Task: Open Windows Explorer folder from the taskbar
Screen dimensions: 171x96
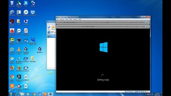Action: click(22, 94)
